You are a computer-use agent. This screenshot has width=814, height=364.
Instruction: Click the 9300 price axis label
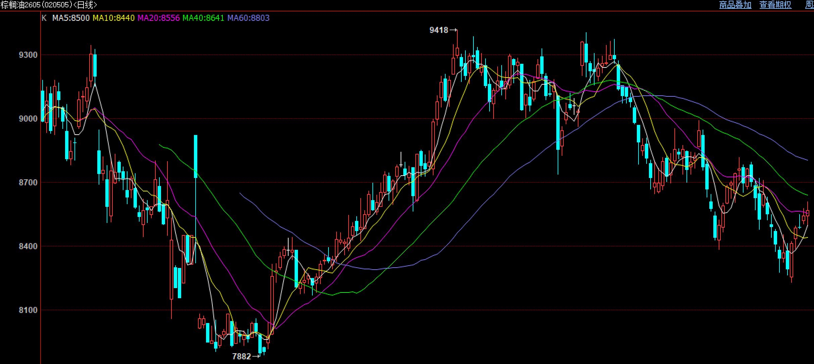(28, 55)
